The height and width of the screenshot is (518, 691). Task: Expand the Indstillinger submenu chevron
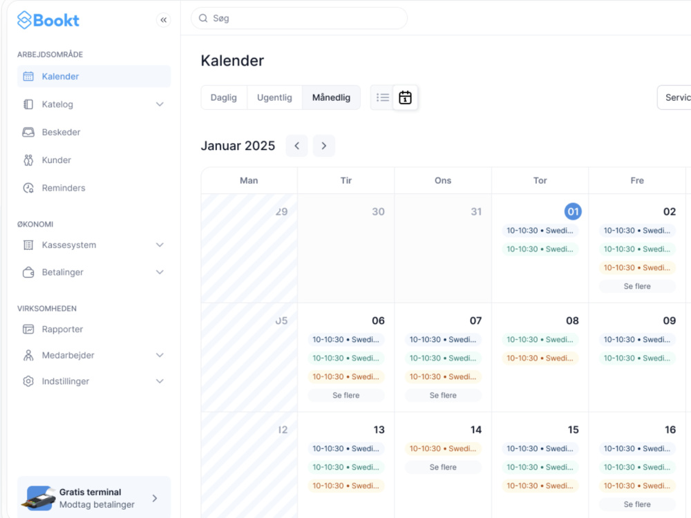click(x=160, y=381)
